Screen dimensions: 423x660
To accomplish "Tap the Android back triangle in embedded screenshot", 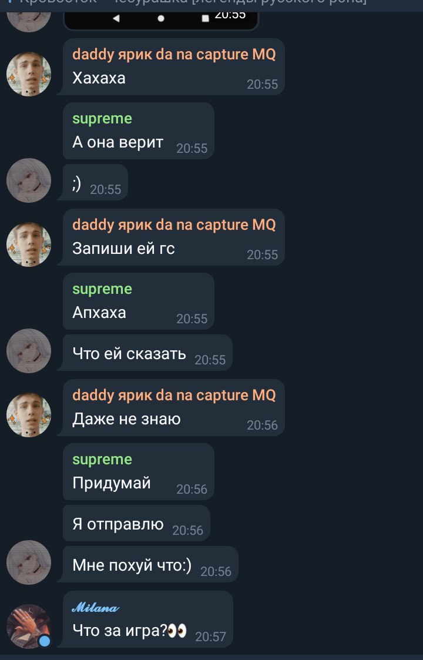I will [x=116, y=18].
